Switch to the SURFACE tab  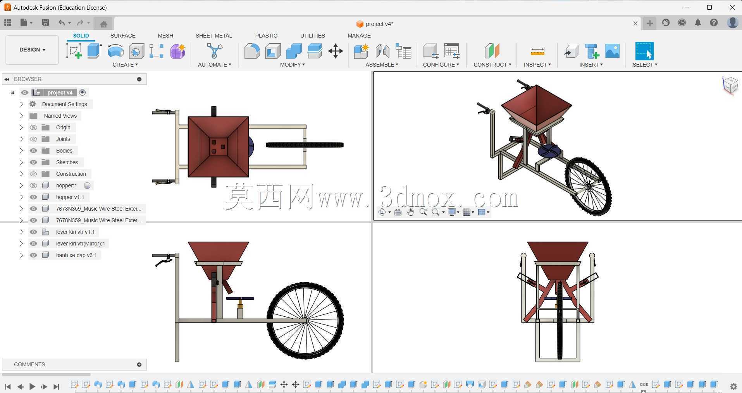pyautogui.click(x=123, y=36)
